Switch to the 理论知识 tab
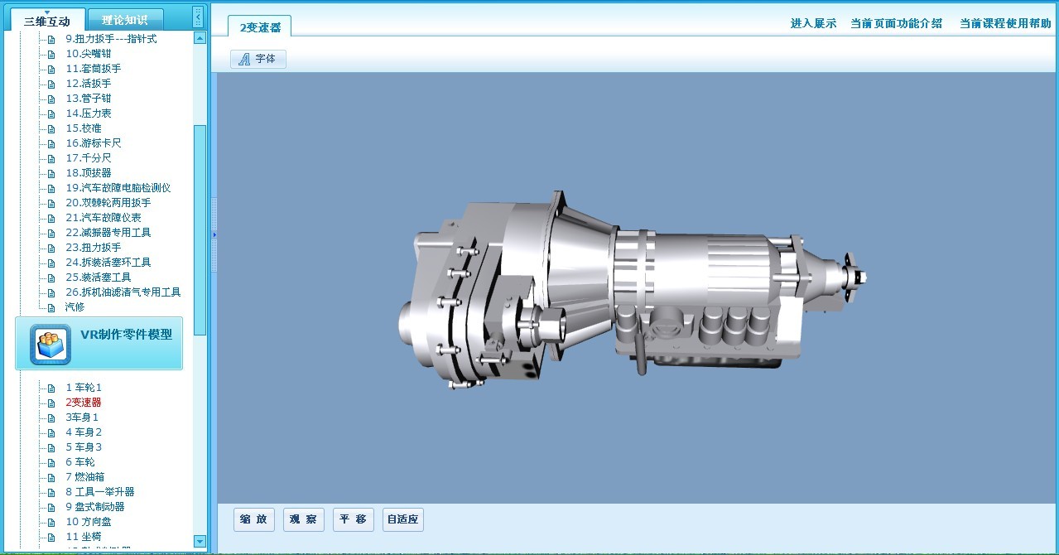 pyautogui.click(x=124, y=20)
